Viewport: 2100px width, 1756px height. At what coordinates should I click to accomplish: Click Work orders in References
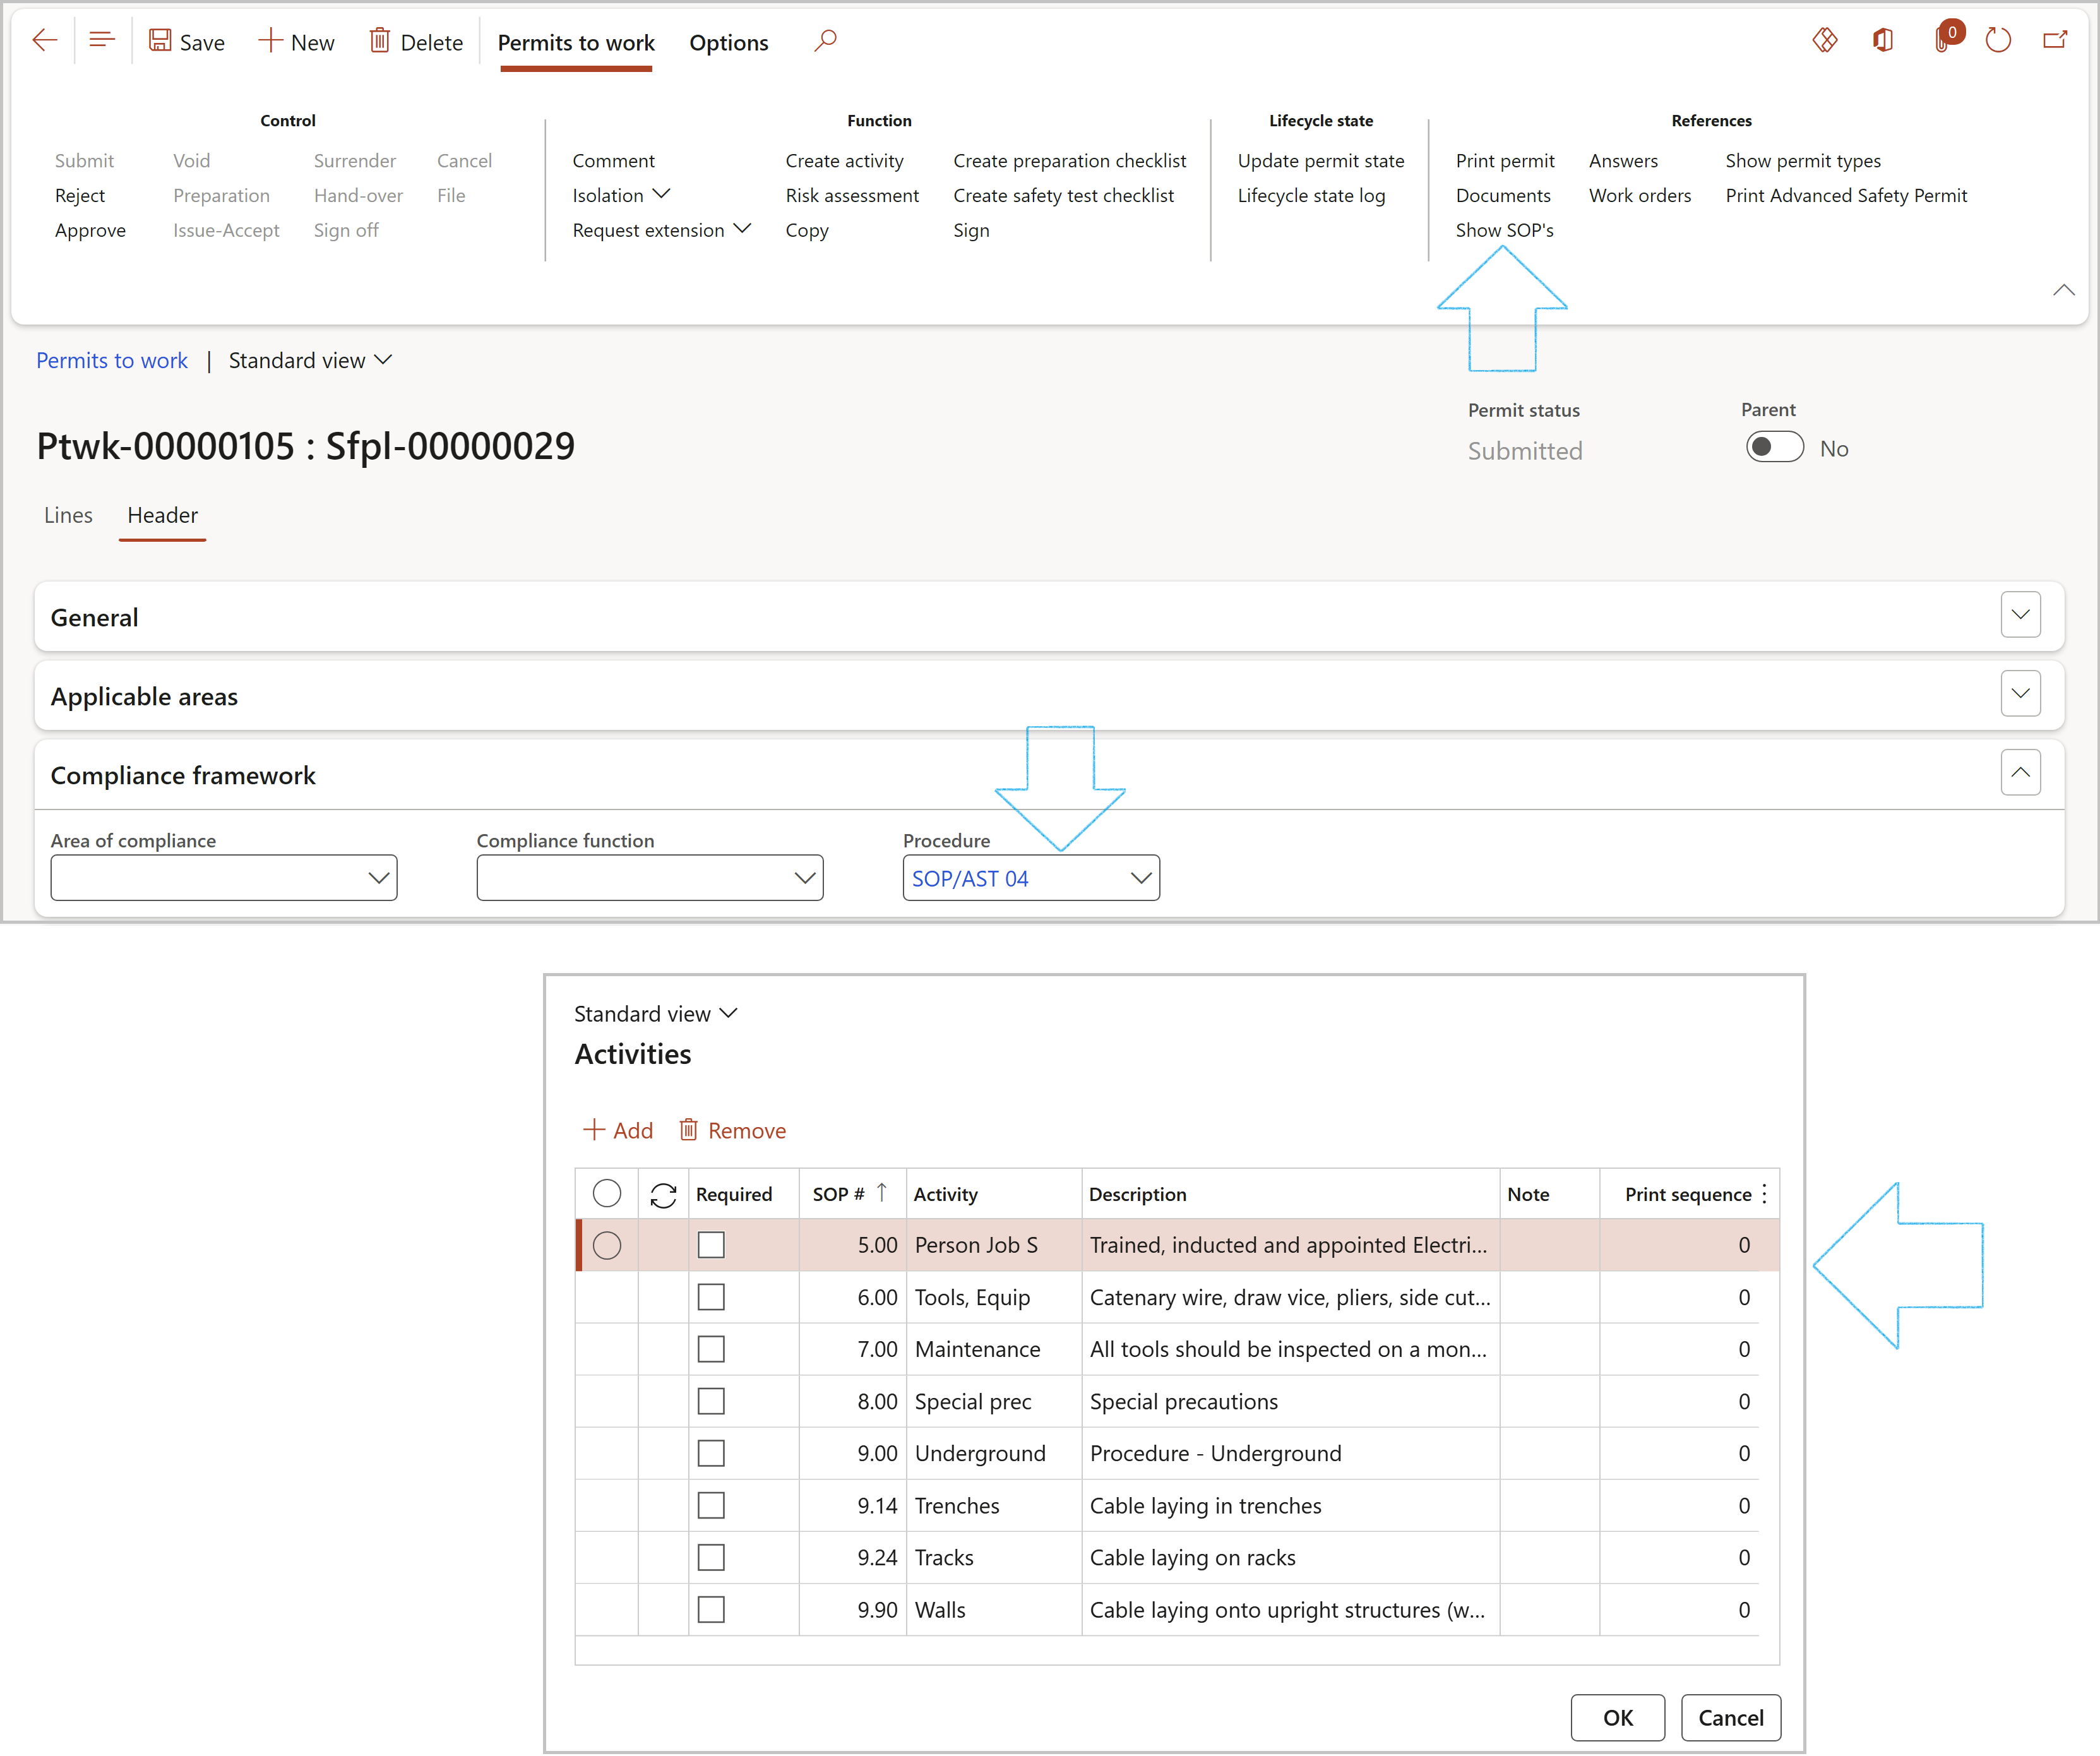[1640, 196]
